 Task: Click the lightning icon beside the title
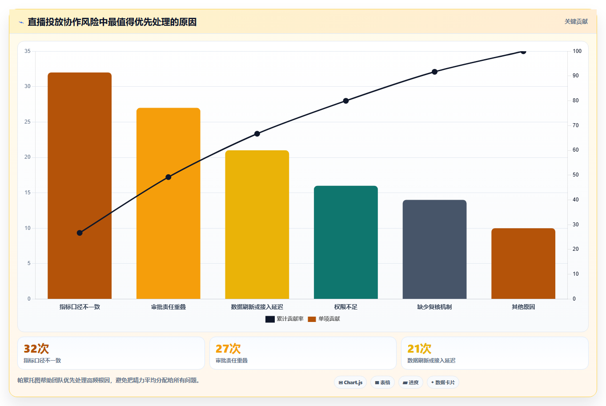pyautogui.click(x=21, y=22)
